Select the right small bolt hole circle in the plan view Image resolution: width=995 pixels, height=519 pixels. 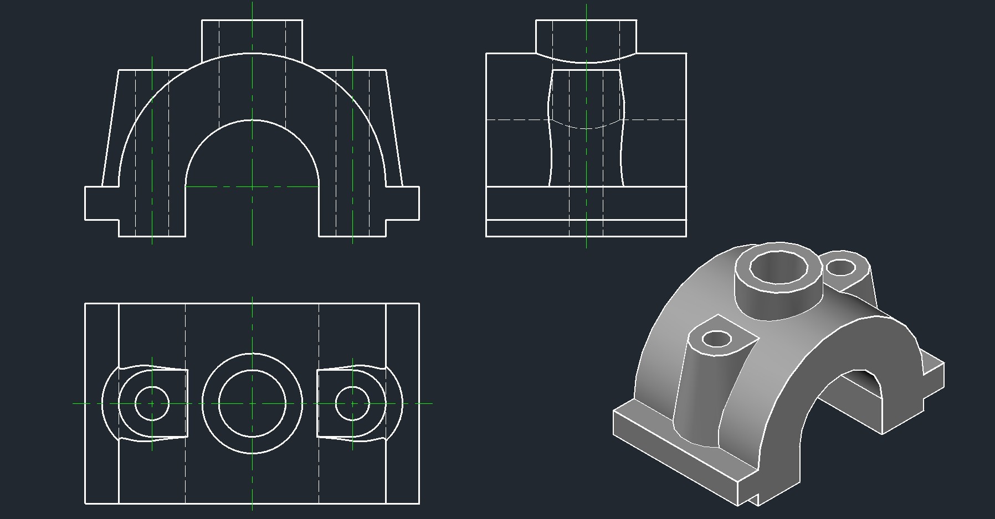tap(352, 403)
